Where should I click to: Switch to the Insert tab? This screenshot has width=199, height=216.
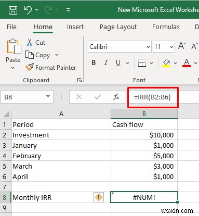click(75, 27)
